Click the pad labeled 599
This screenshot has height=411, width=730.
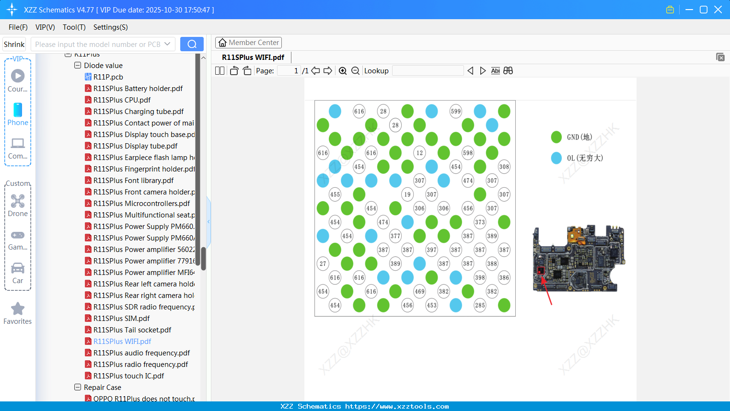[x=456, y=111]
